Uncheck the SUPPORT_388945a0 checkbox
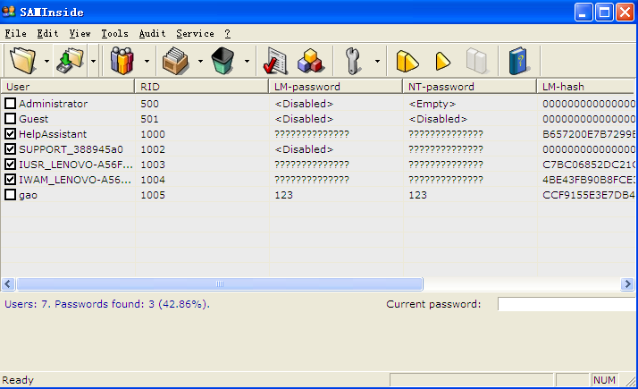The width and height of the screenshot is (638, 389). [10, 149]
